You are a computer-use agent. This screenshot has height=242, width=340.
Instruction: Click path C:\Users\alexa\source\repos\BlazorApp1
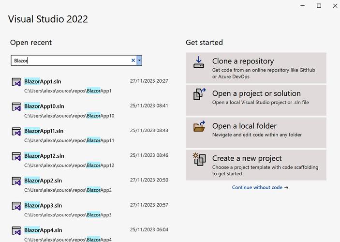[68, 91]
